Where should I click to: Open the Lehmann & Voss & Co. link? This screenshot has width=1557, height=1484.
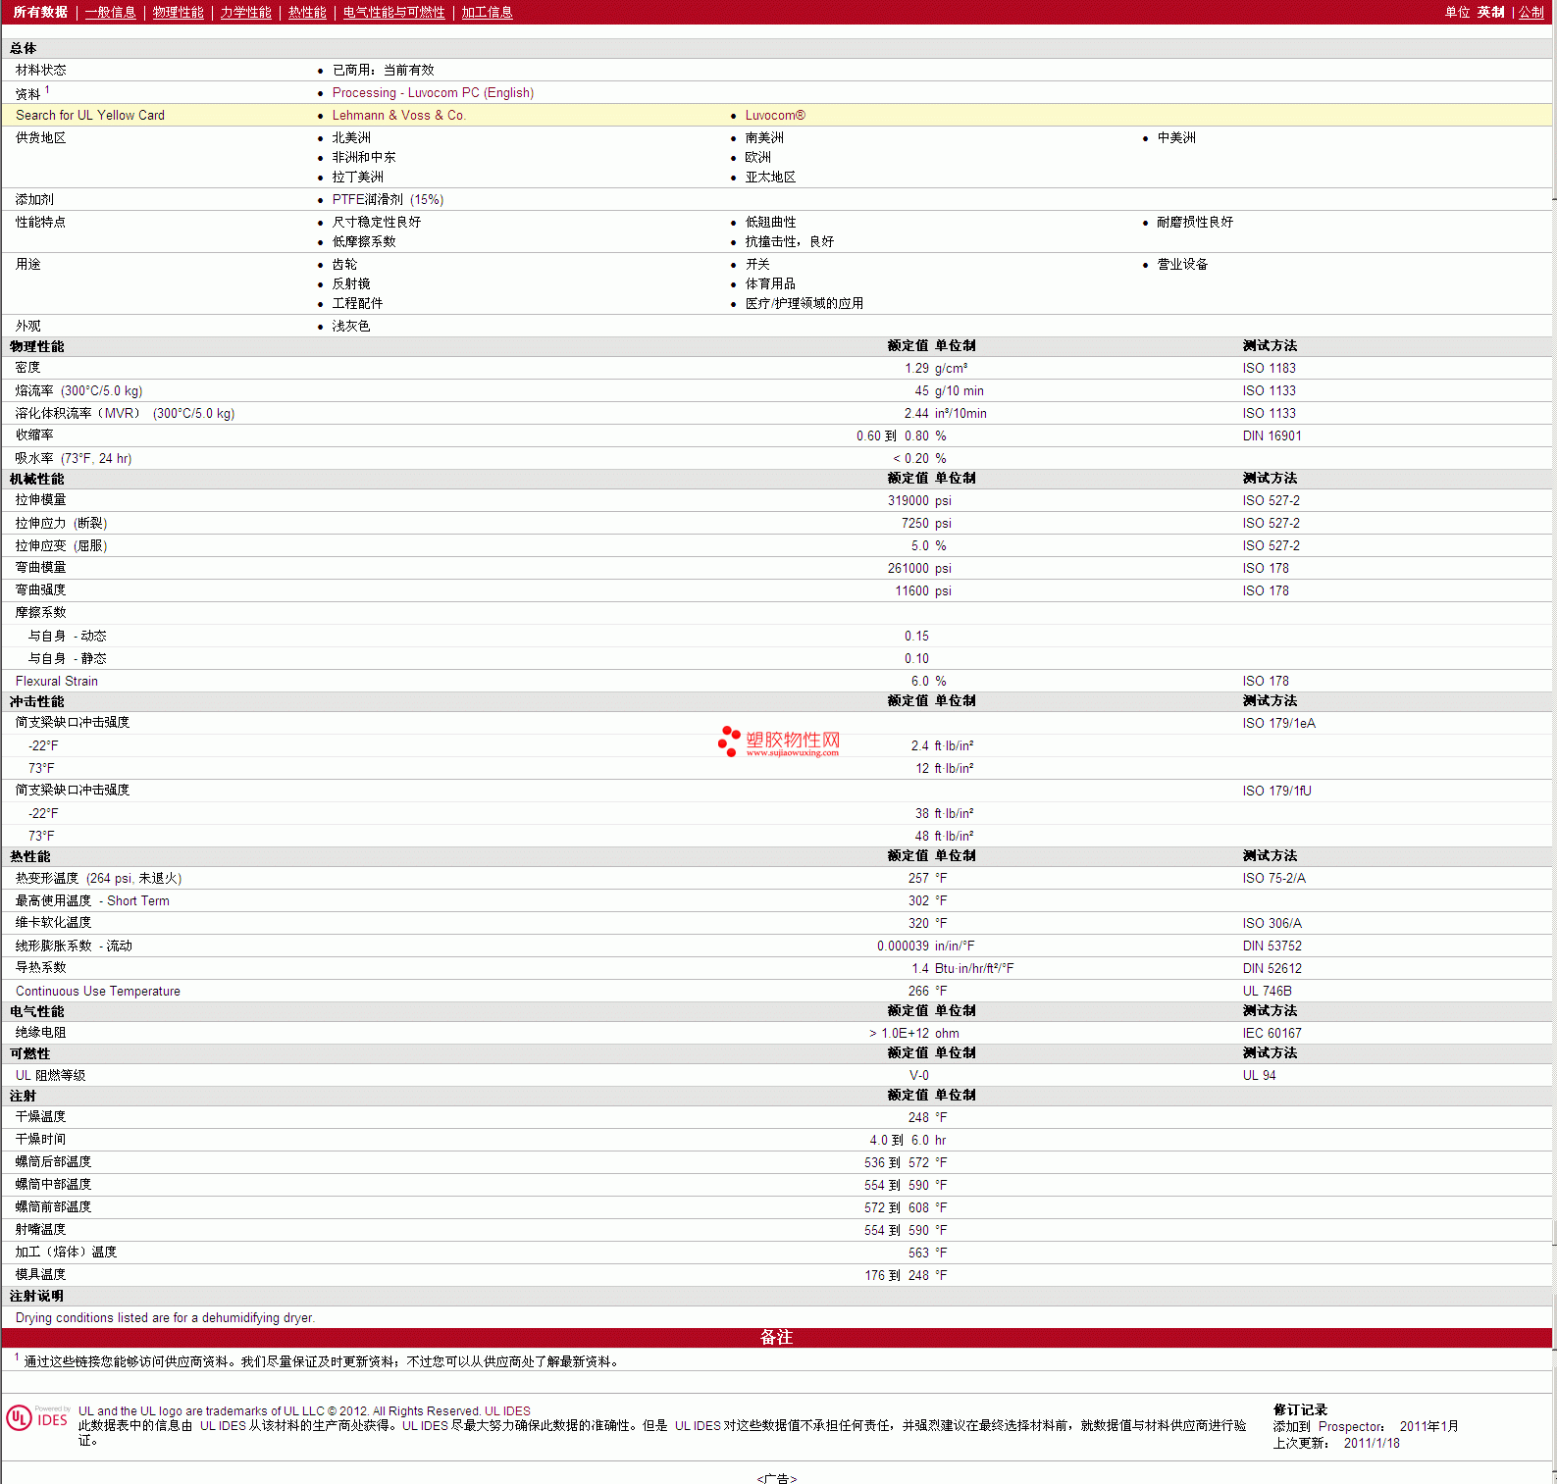coord(398,115)
